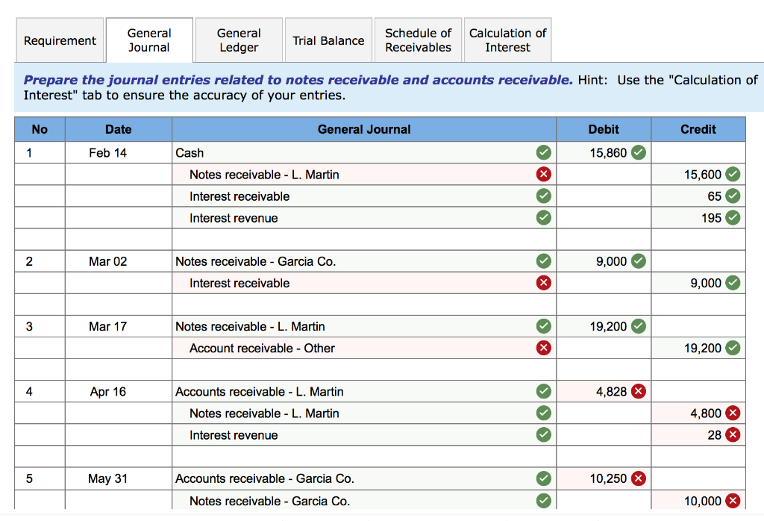Select the 10,250 debit amount cell
This screenshot has height=521, width=764.
tap(604, 478)
